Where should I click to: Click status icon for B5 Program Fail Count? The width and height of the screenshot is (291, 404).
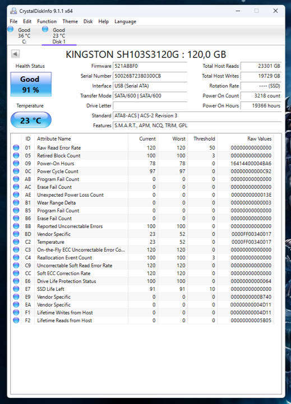coord(16,211)
